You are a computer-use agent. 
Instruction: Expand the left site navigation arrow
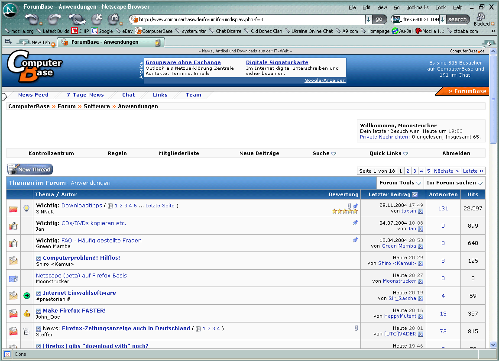pos(4,96)
